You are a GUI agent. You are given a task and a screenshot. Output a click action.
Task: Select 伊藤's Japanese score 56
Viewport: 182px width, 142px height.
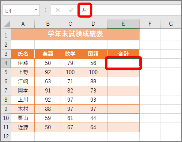click(x=93, y=63)
